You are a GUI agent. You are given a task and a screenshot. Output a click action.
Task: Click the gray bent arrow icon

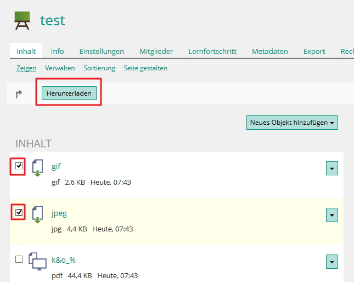[19, 94]
